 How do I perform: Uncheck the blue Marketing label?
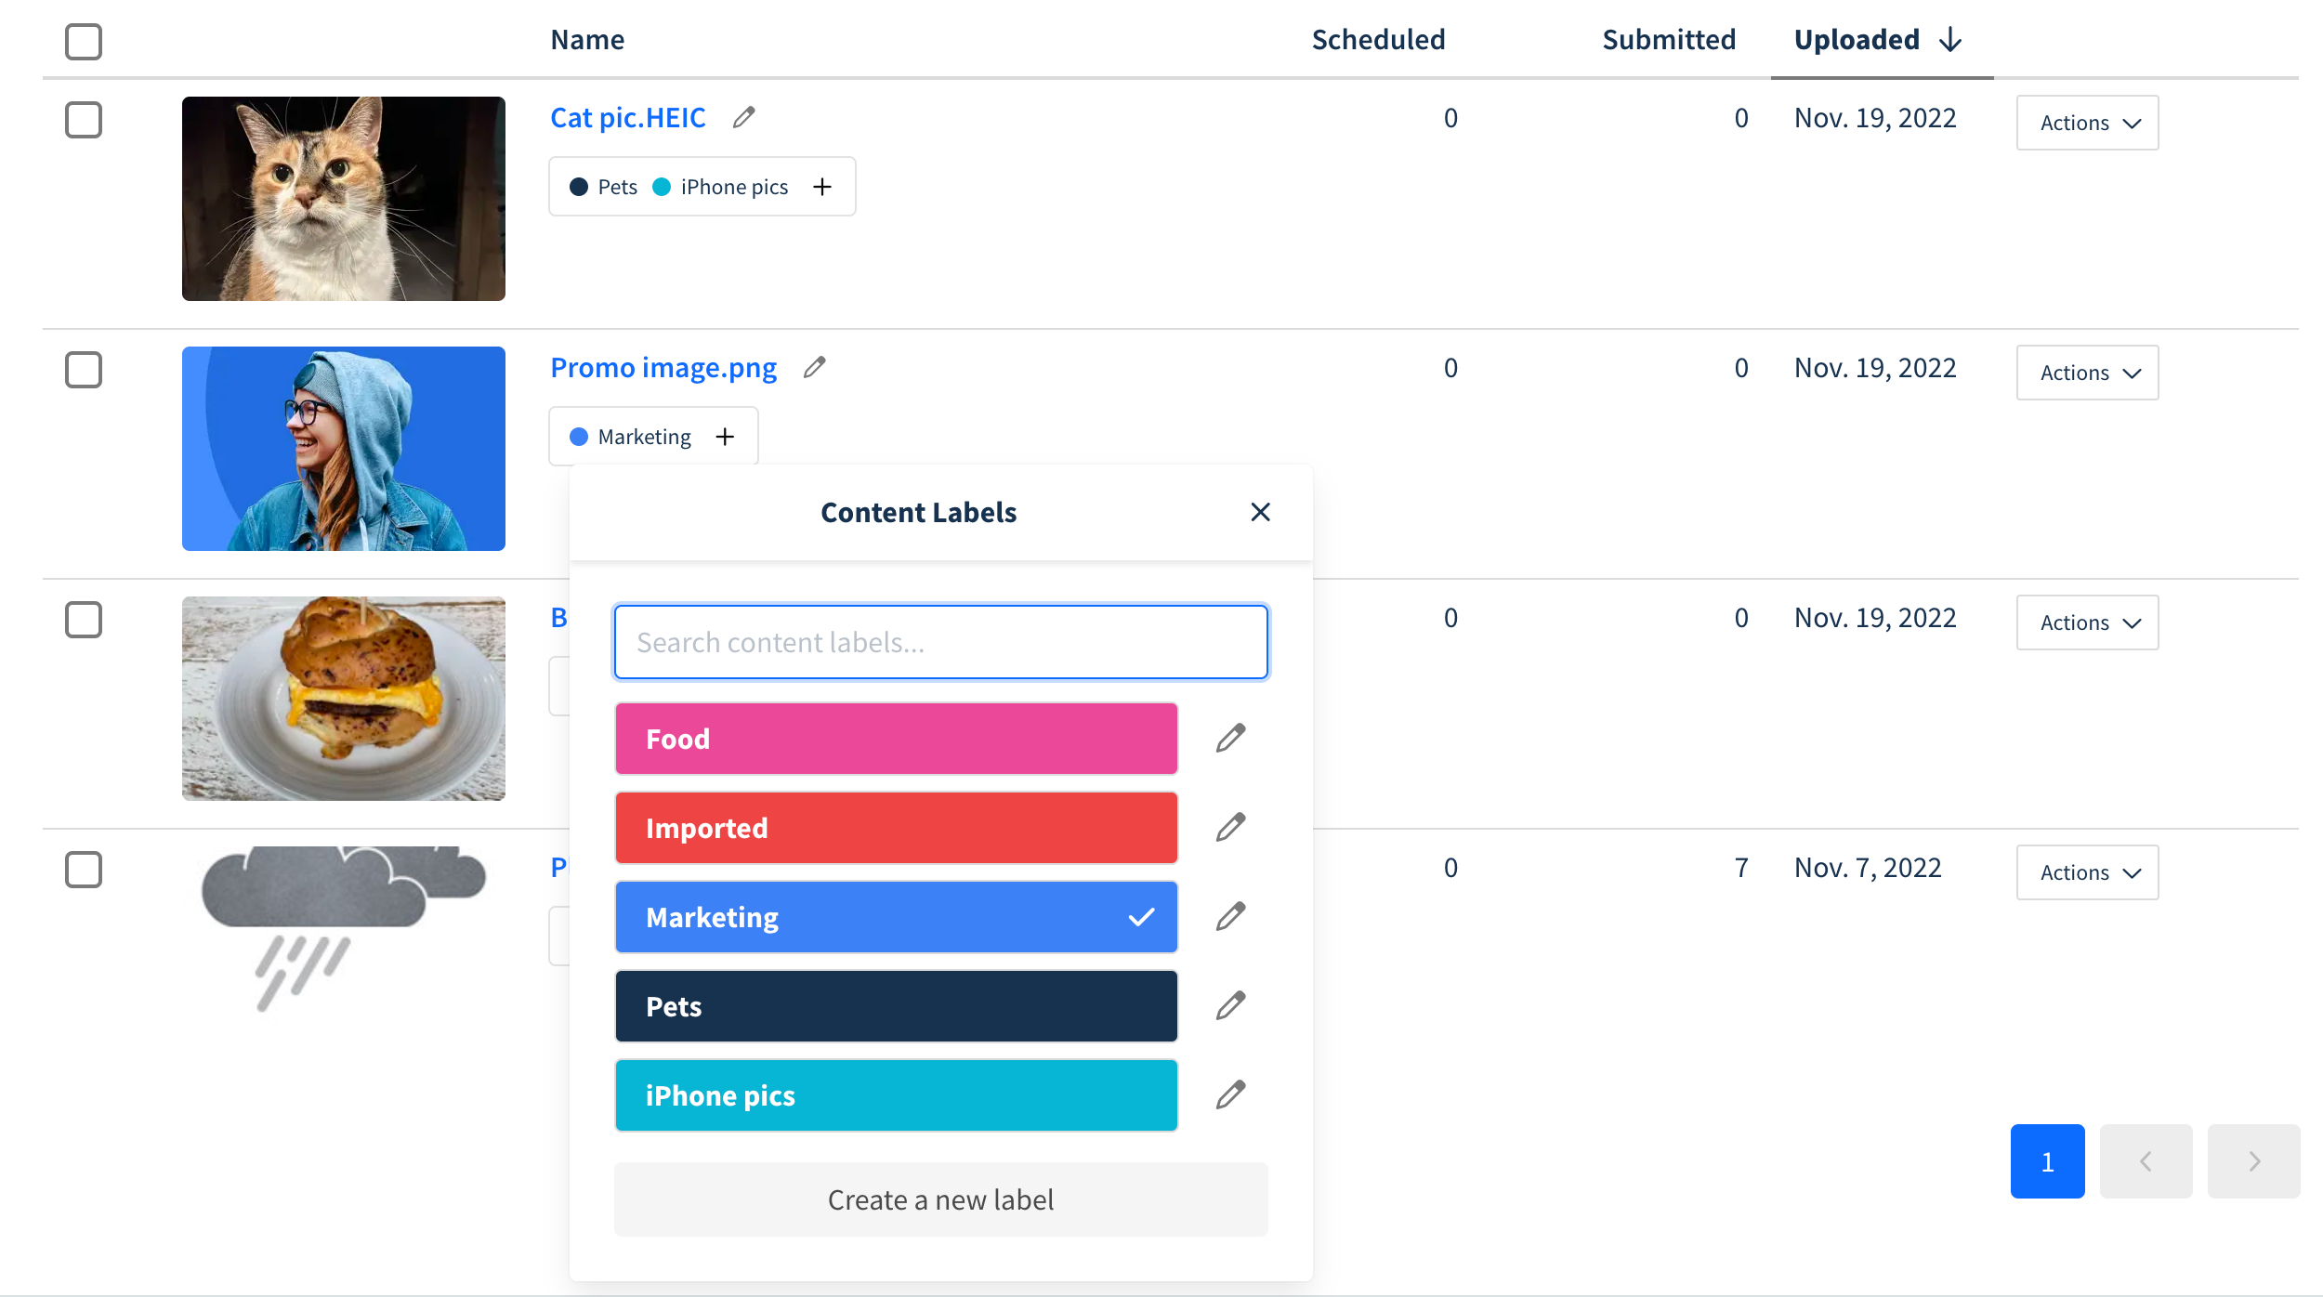coord(896,917)
